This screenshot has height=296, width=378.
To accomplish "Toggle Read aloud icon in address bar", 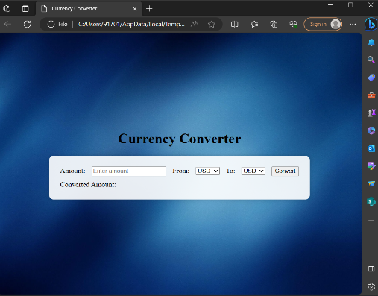I will 194,24.
